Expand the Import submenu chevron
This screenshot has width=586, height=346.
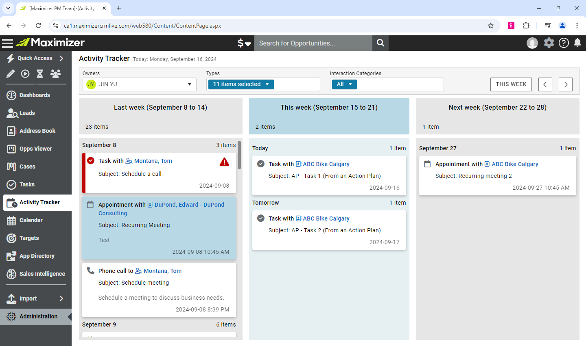61,298
